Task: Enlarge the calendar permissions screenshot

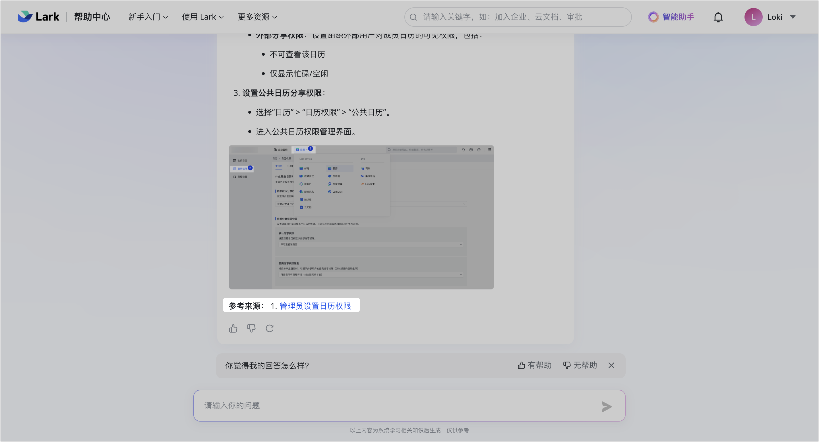Action: tap(361, 217)
